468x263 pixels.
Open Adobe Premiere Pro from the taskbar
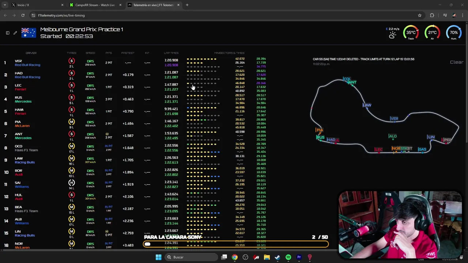click(x=299, y=257)
